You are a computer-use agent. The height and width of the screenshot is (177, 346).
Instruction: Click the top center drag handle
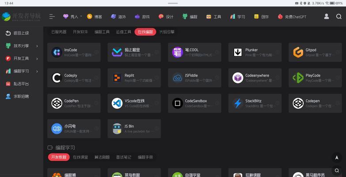point(173,3)
